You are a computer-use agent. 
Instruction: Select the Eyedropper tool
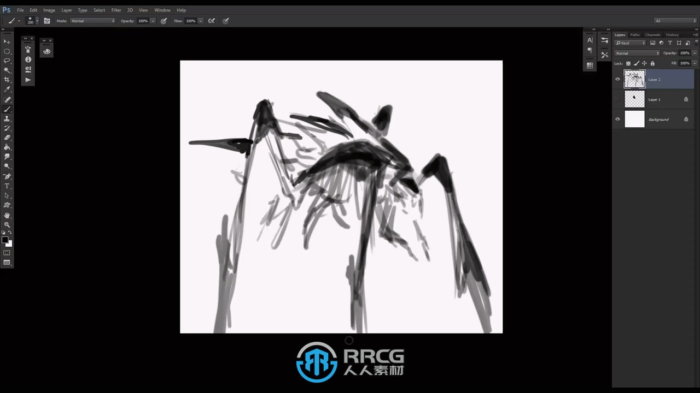pos(7,90)
